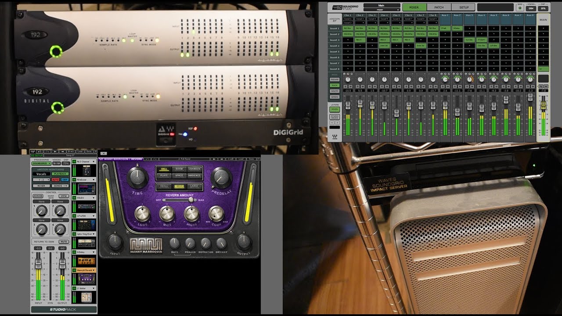
Task: Click the ASSIGN button under CONTROL
Action: pos(37,196)
